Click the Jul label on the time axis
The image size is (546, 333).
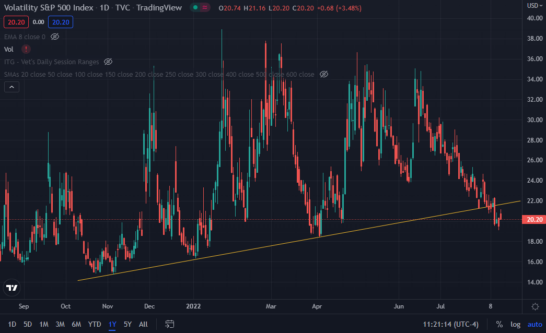440,306
